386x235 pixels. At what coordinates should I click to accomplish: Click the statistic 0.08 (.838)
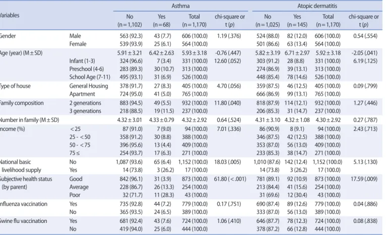365,221
